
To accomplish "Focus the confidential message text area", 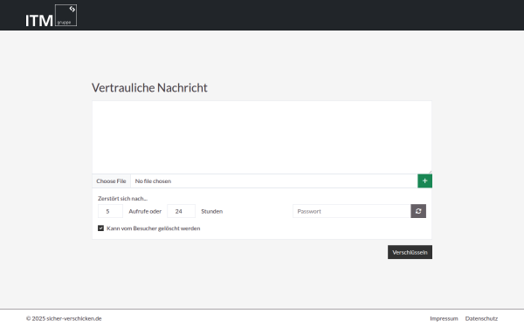I will [262, 137].
